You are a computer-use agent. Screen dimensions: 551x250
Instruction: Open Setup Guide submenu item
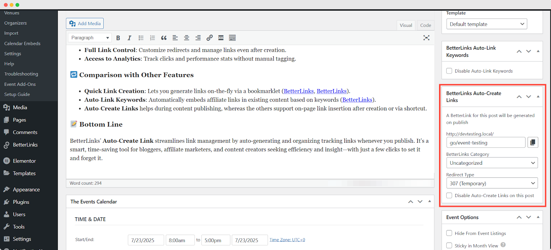tap(17, 94)
